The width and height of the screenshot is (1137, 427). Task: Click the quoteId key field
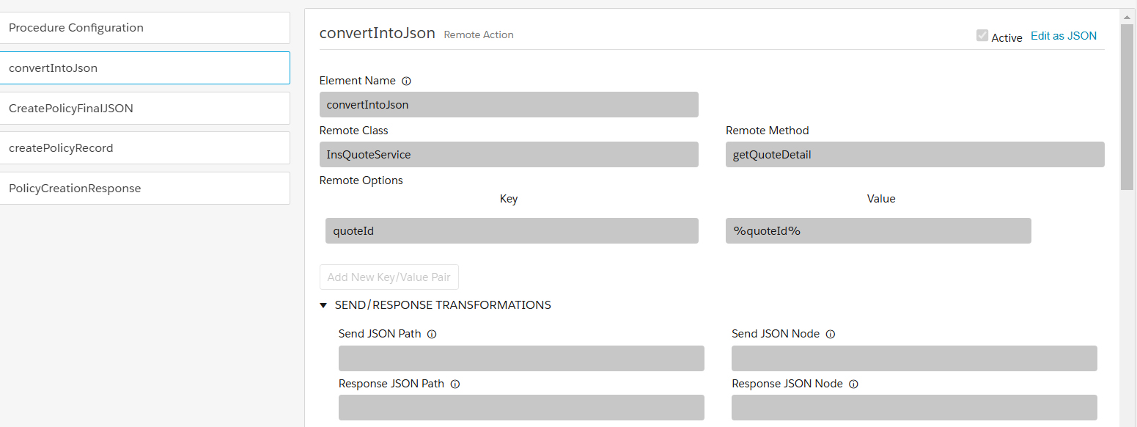pyautogui.click(x=512, y=231)
